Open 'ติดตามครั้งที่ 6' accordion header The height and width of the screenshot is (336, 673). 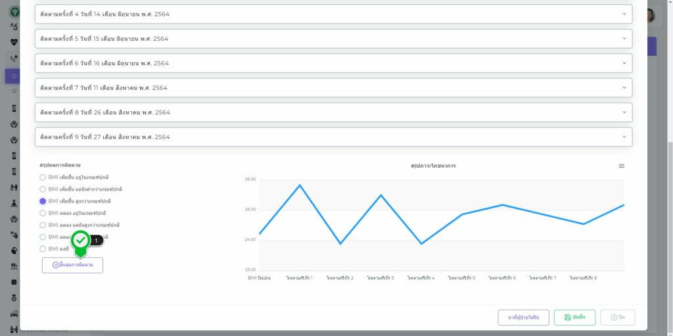333,63
